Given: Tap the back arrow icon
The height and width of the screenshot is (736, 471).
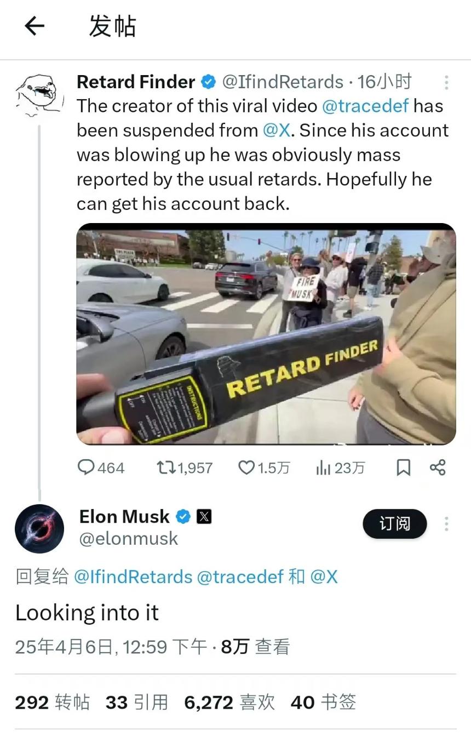Looking at the screenshot, I should click(35, 26).
